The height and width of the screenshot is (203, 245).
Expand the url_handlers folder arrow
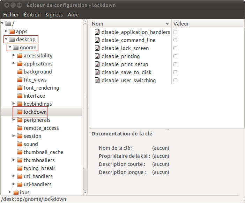14,176
